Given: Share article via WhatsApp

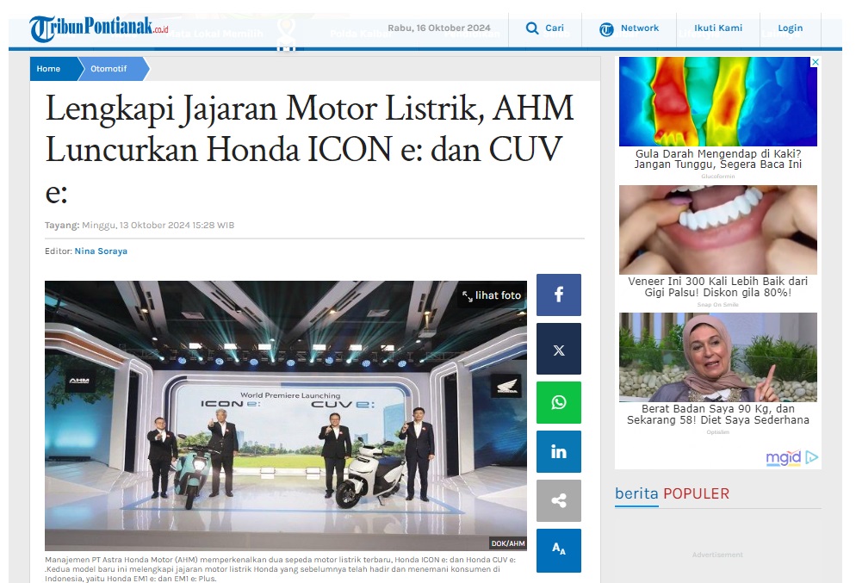Looking at the screenshot, I should click(x=559, y=403).
